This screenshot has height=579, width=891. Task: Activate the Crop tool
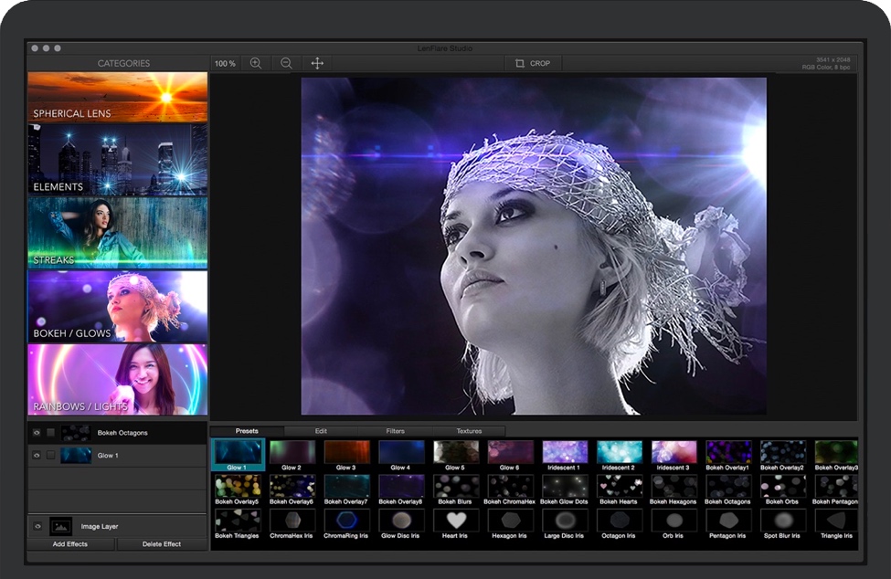pos(532,63)
